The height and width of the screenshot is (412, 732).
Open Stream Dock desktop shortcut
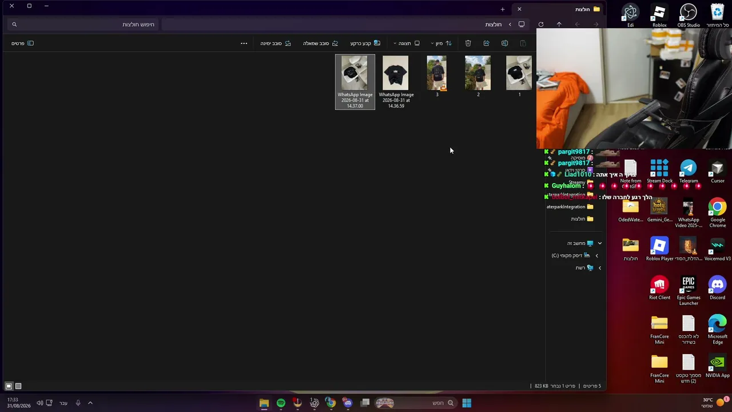pos(659,172)
